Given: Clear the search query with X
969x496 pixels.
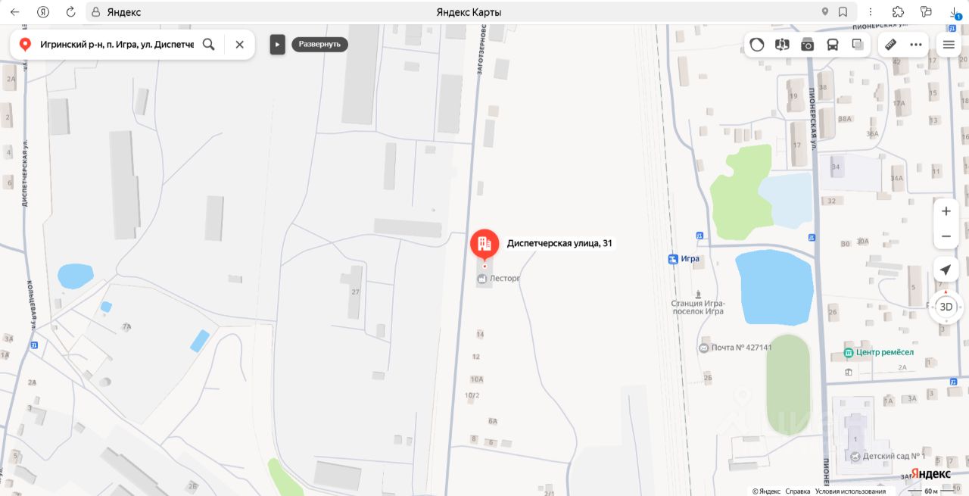Looking at the screenshot, I should coord(239,44).
